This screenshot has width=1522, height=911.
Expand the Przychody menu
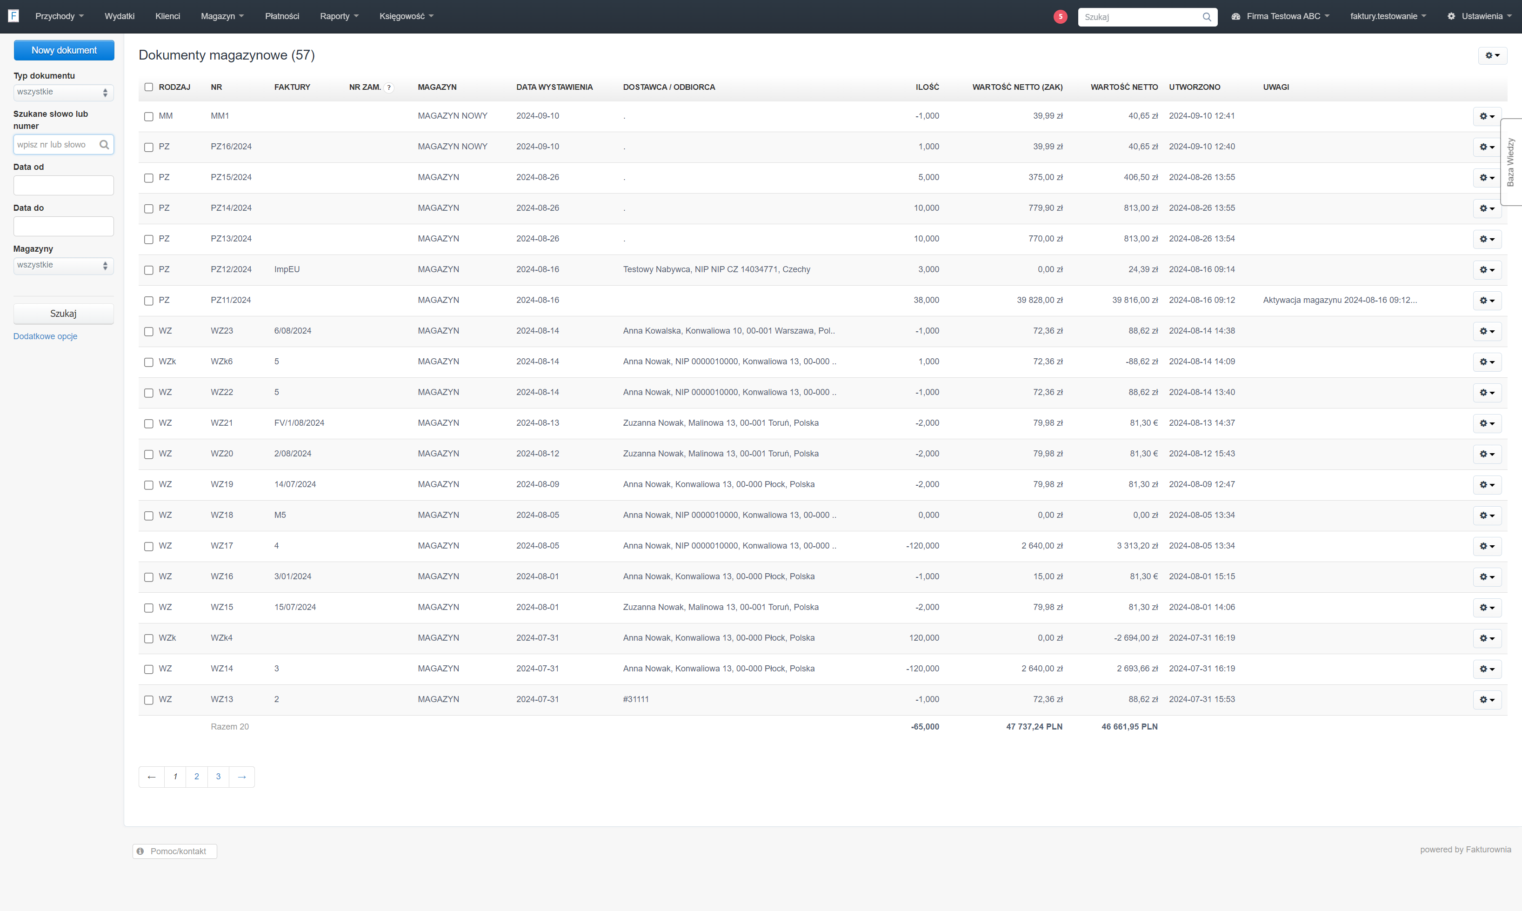pos(60,17)
